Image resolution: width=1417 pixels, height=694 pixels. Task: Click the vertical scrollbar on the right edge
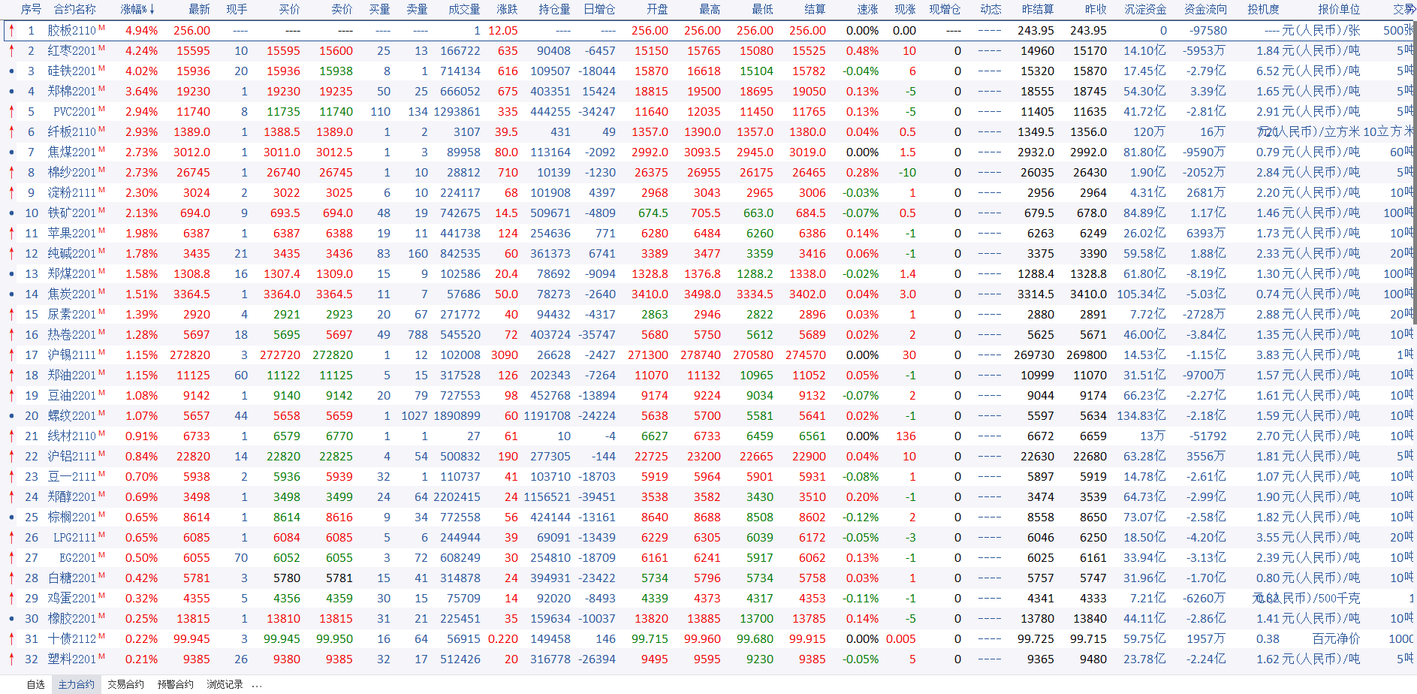click(x=1415, y=173)
